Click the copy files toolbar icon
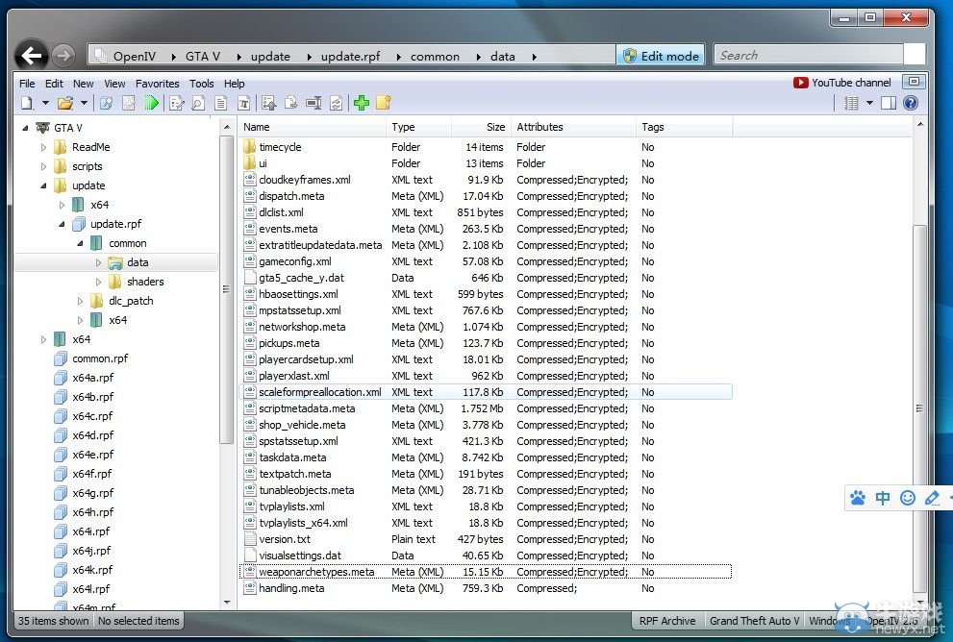Screen dimensions: 953x642 pyautogui.click(x=291, y=103)
